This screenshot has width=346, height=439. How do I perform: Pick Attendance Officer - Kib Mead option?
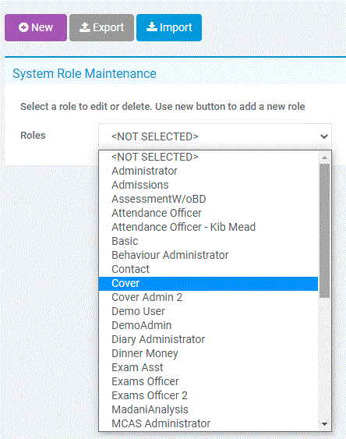[208, 227]
